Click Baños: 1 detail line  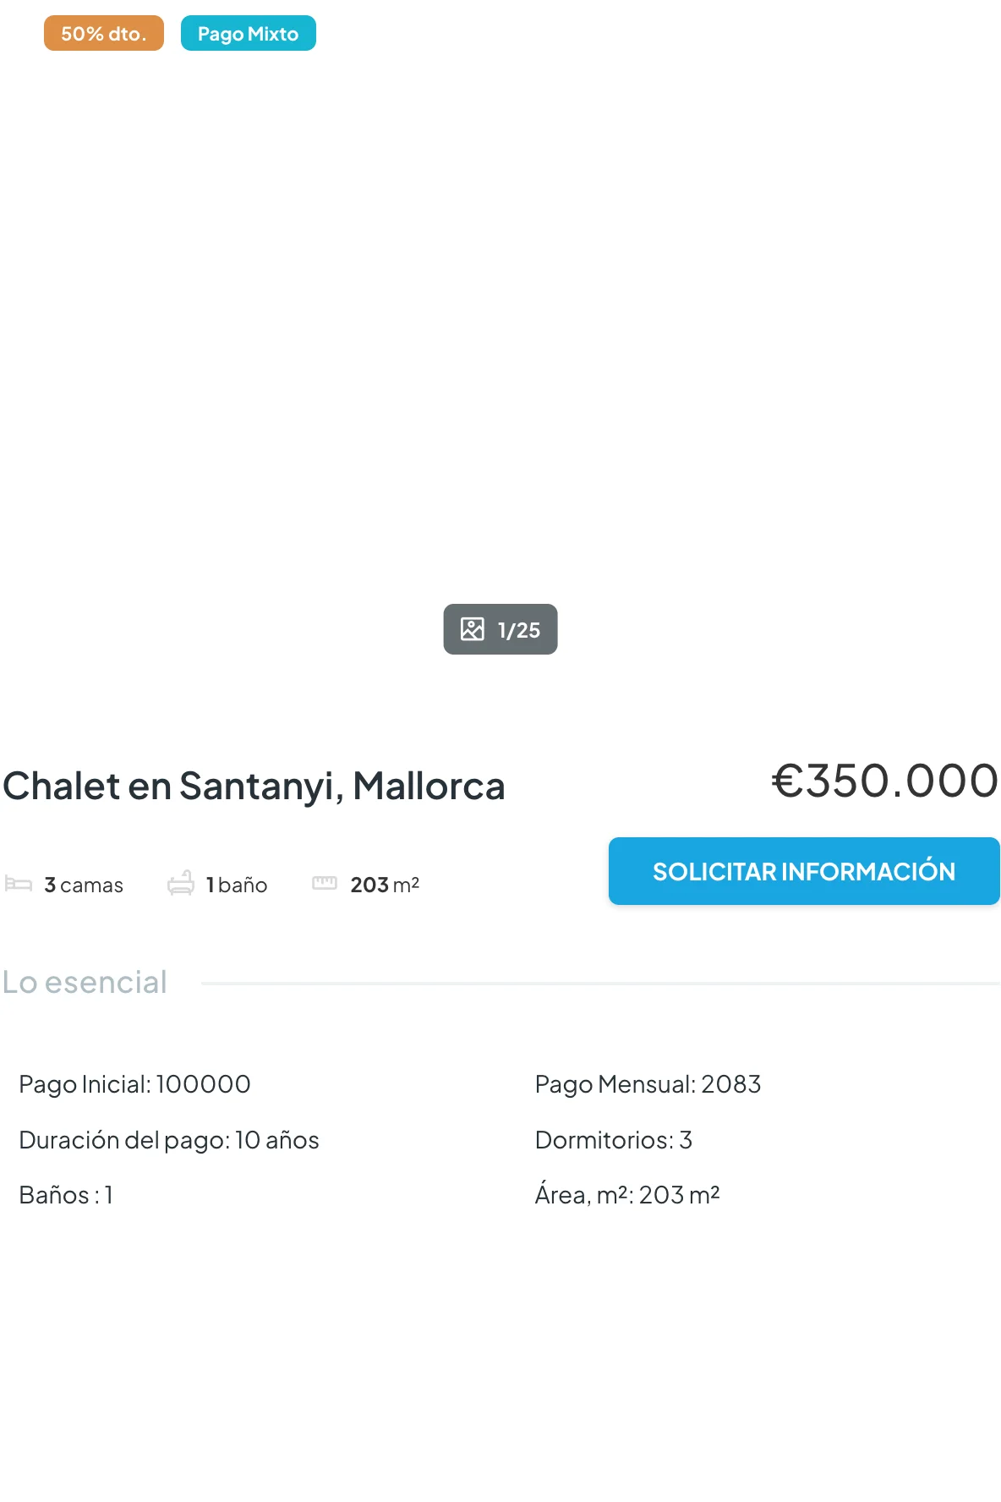[66, 1195]
